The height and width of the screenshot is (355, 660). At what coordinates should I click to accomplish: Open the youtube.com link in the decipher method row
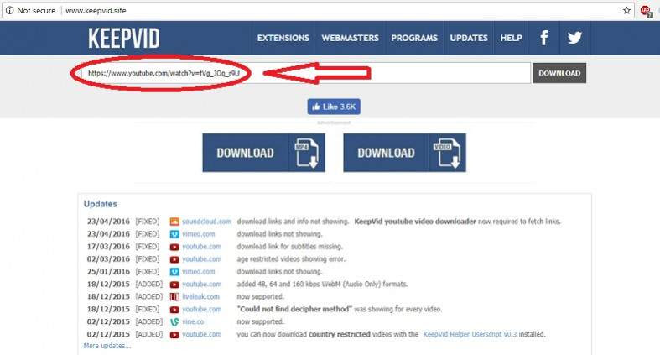coord(201,309)
